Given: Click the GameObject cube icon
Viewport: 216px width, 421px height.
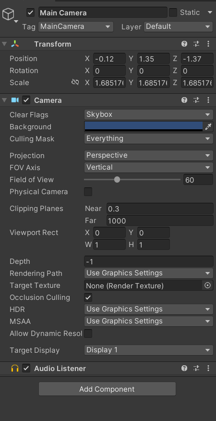Looking at the screenshot, I should pos(8,14).
